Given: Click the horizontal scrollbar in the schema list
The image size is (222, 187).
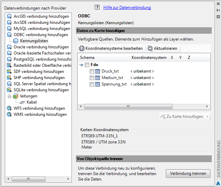Looking at the screenshot, I should click(128, 106).
